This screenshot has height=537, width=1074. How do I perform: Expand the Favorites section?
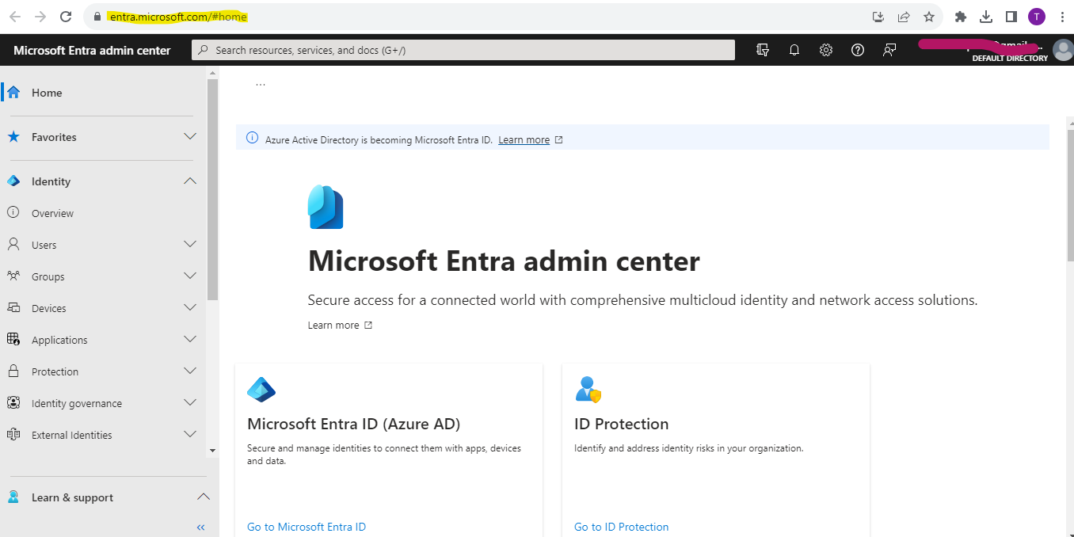click(189, 136)
